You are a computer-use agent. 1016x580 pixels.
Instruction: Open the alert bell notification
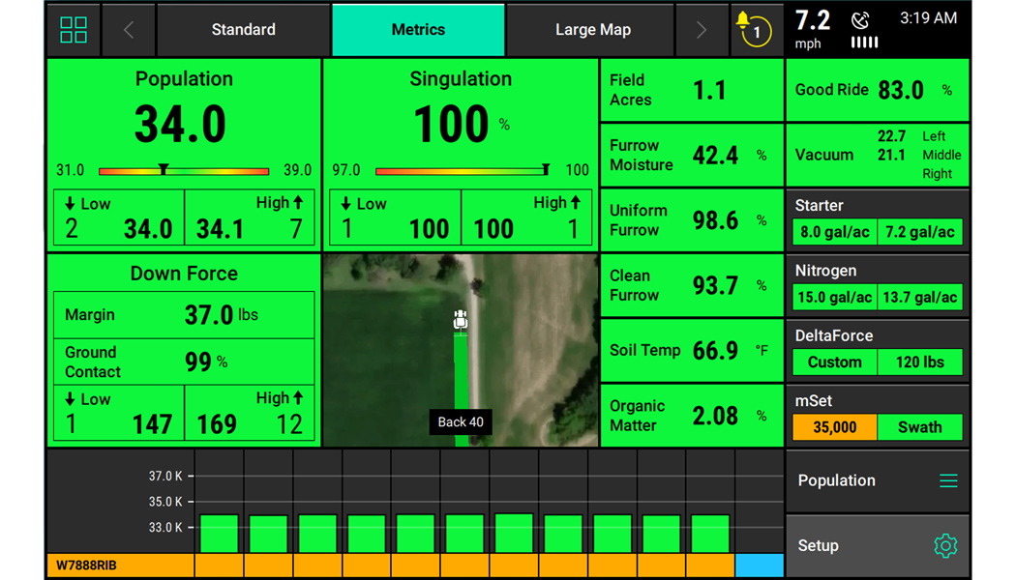pos(751,28)
